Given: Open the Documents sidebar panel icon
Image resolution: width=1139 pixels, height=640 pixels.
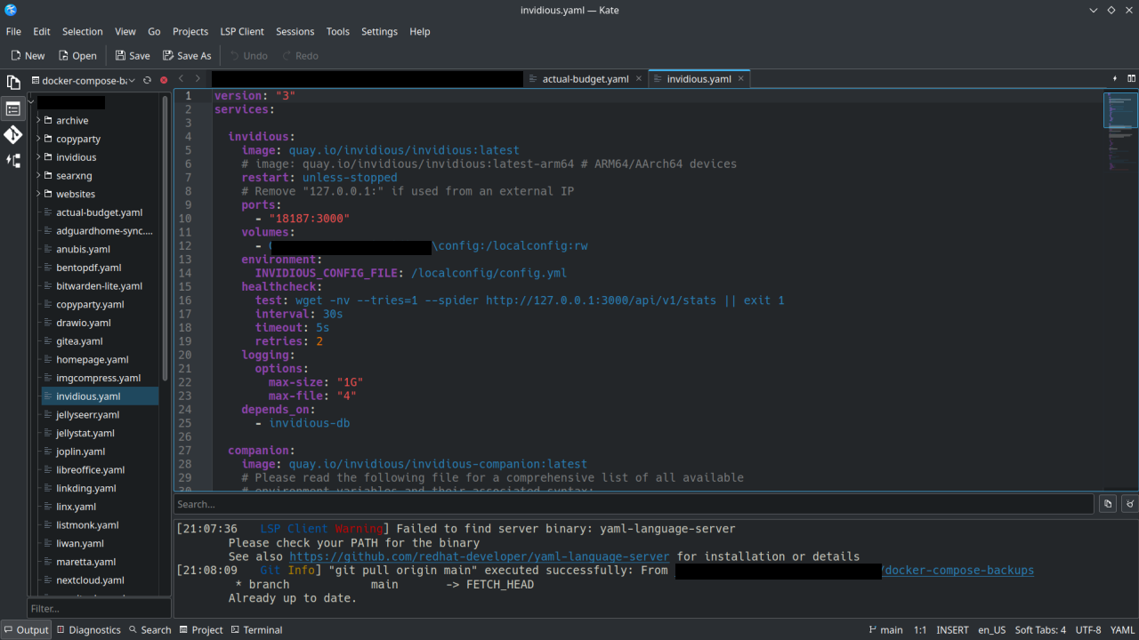Looking at the screenshot, I should (x=13, y=82).
